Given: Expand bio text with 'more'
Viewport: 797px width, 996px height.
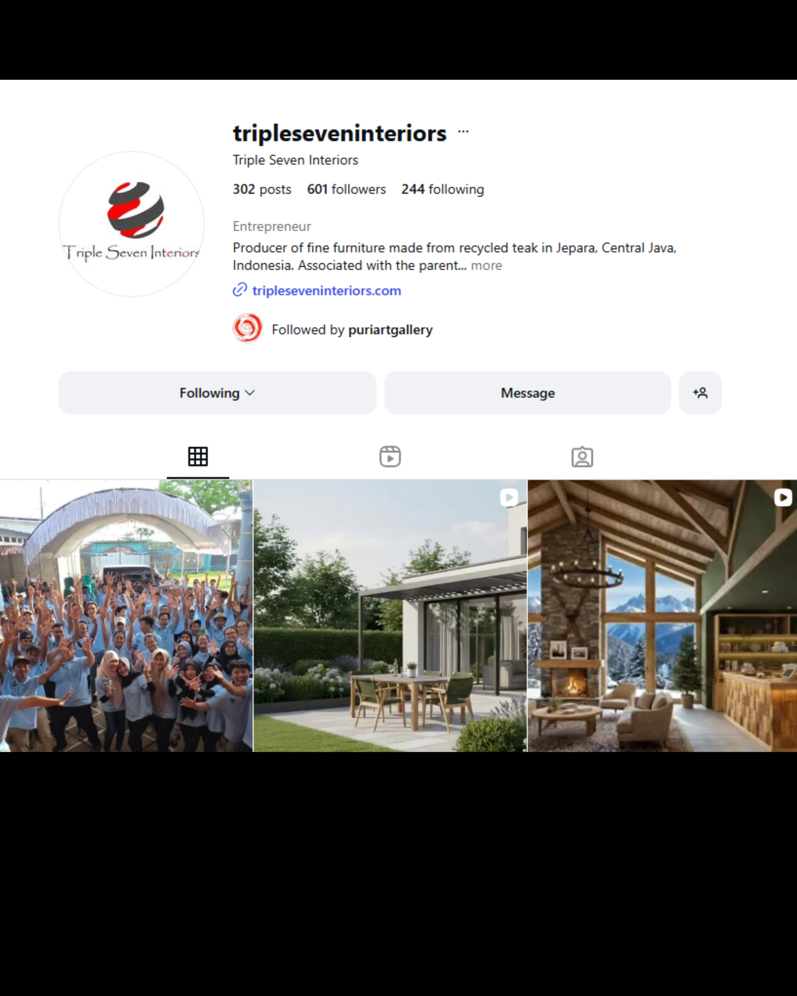Looking at the screenshot, I should 486,266.
